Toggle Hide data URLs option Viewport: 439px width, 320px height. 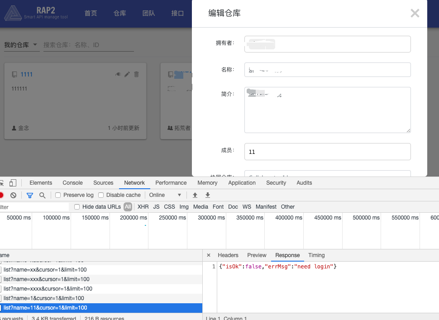click(76, 206)
